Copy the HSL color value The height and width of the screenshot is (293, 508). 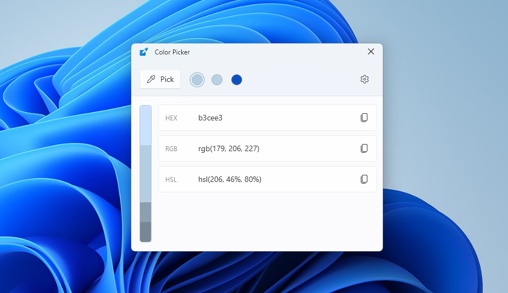pos(364,179)
